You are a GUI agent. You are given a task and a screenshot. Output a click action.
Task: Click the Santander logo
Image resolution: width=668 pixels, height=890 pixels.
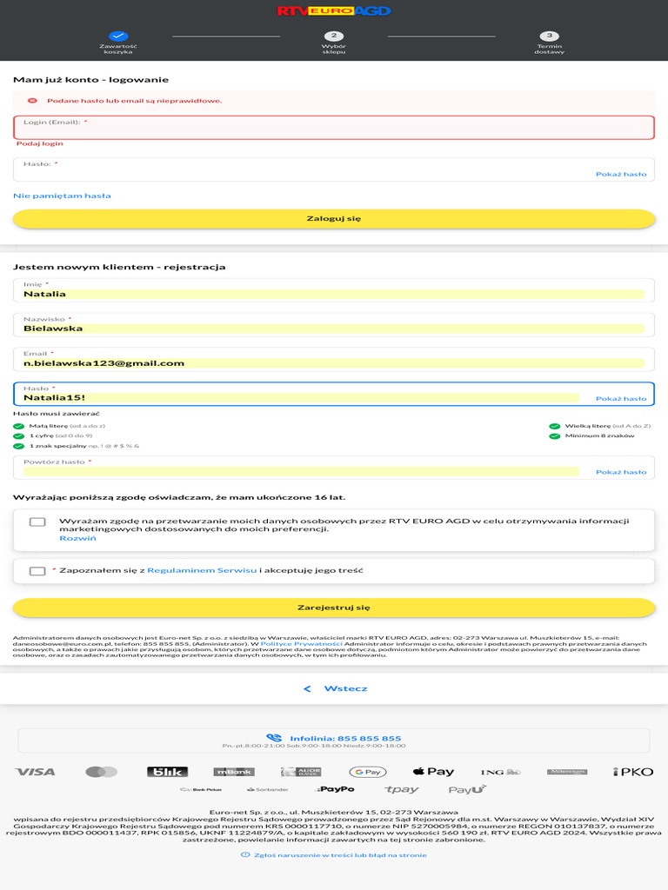pyautogui.click(x=268, y=789)
